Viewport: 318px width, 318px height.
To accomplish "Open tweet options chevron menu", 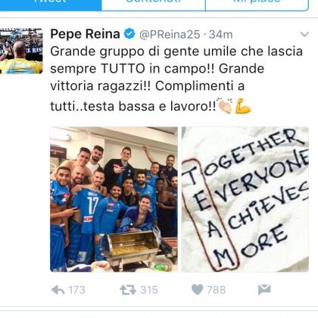I will [x=304, y=34].
